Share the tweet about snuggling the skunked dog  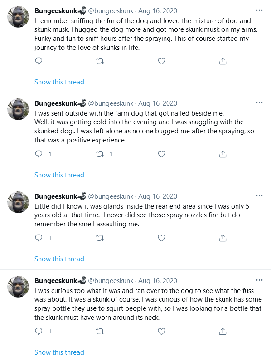pos(223,154)
